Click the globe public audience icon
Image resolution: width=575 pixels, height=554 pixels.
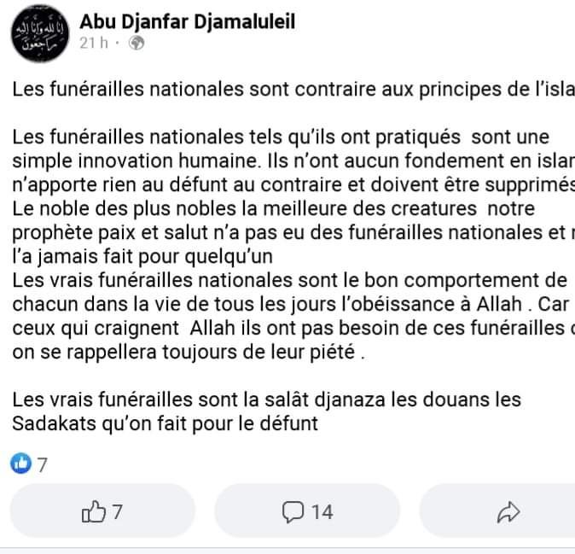click(136, 44)
